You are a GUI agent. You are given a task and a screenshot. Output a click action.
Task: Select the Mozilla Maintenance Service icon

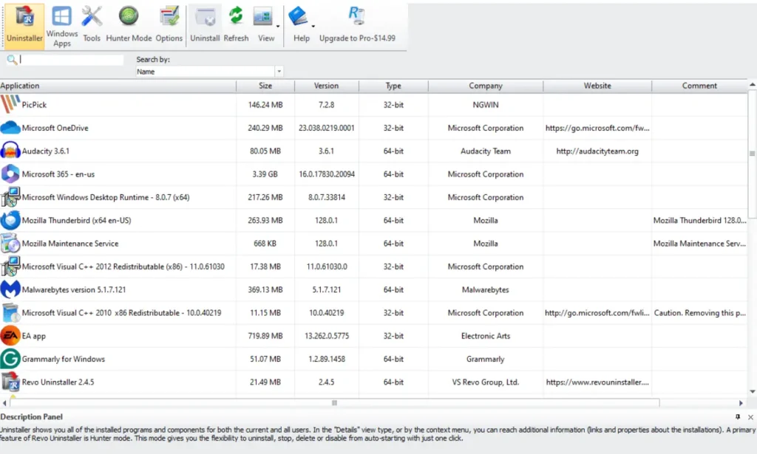pos(10,244)
